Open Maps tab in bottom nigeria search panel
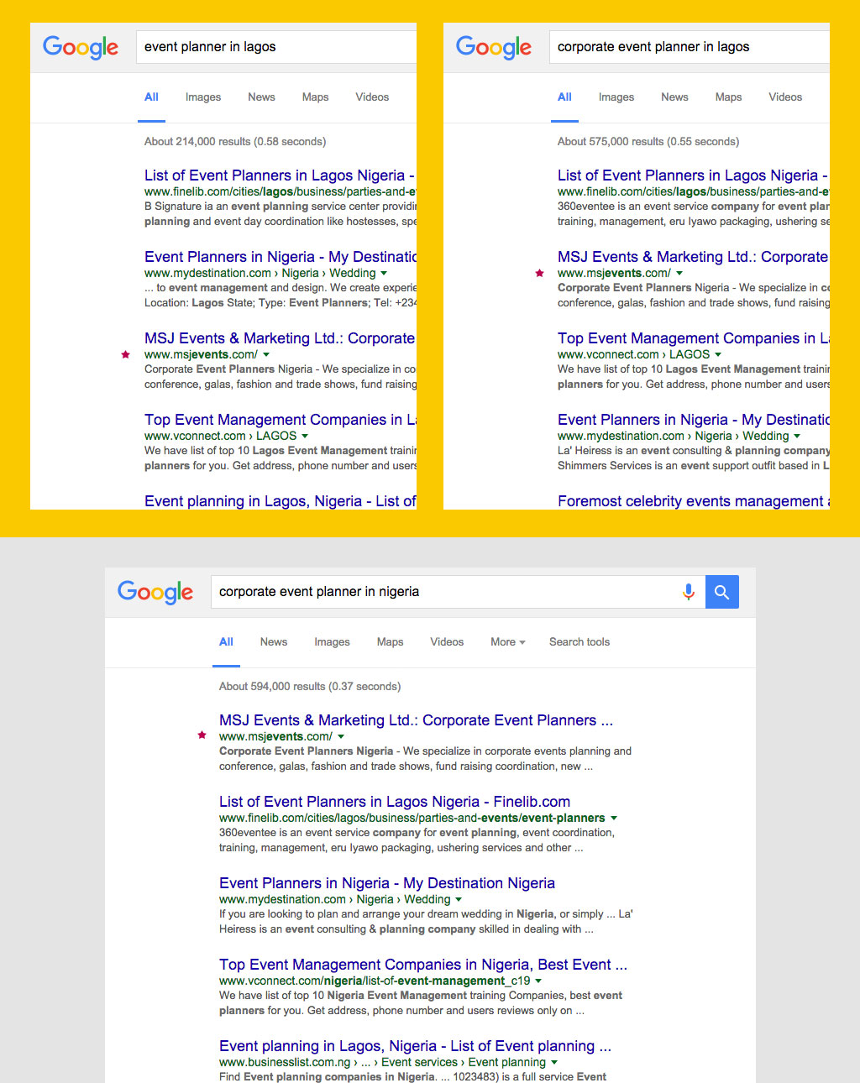 point(390,642)
